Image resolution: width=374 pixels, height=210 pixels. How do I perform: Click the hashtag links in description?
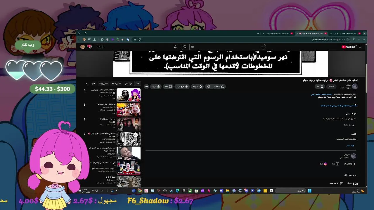(x=338, y=106)
